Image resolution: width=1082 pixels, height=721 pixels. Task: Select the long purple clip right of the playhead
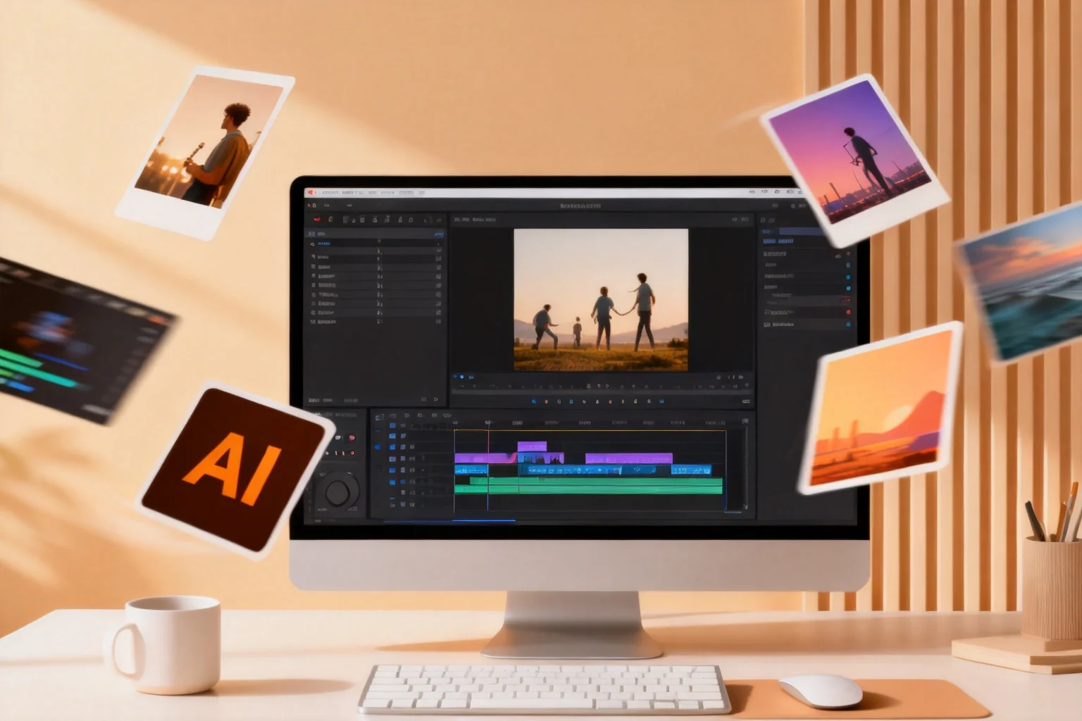tap(628, 458)
